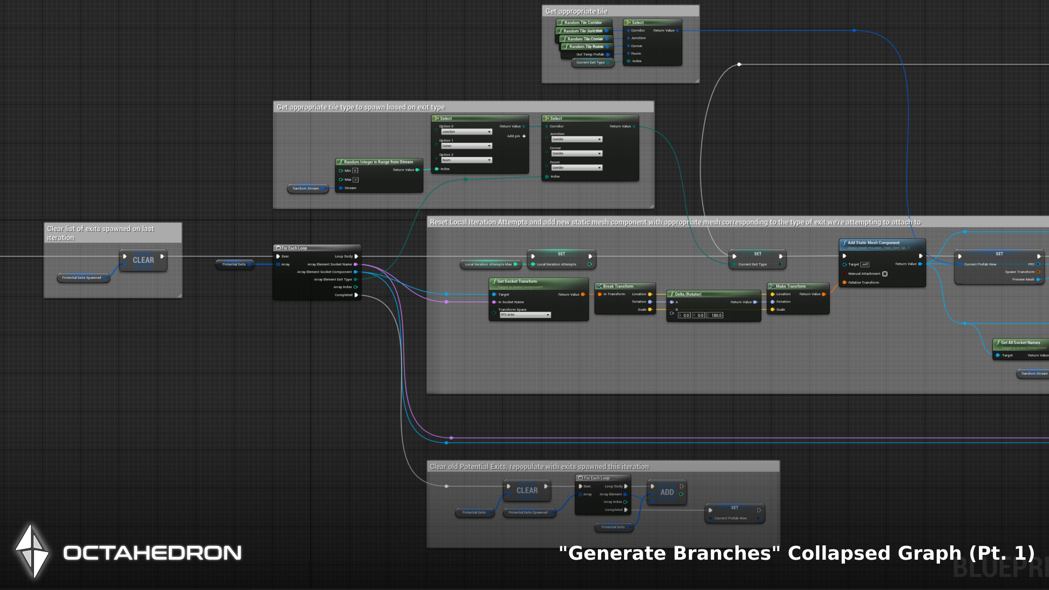Select the Current Exit Type variable getter node
The width and height of the screenshot is (1049, 590).
[x=593, y=62]
